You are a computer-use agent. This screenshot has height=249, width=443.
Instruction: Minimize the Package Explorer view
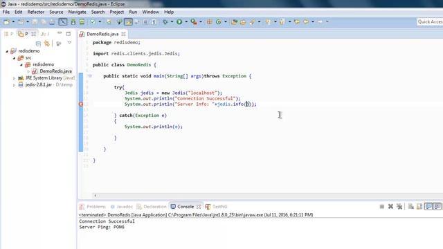60,33
